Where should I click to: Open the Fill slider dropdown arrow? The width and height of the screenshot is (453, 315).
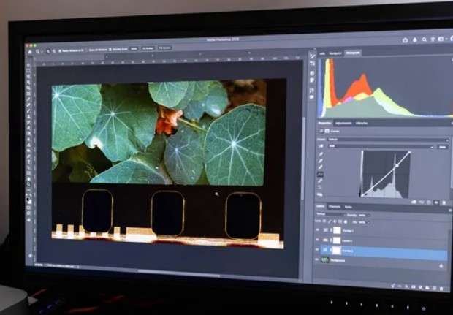tap(369, 223)
